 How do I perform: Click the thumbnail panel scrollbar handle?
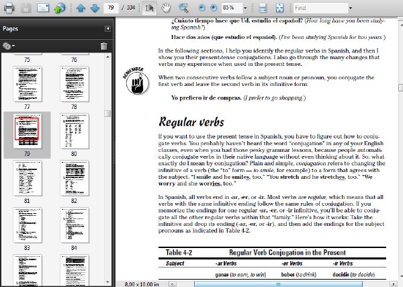107,114
